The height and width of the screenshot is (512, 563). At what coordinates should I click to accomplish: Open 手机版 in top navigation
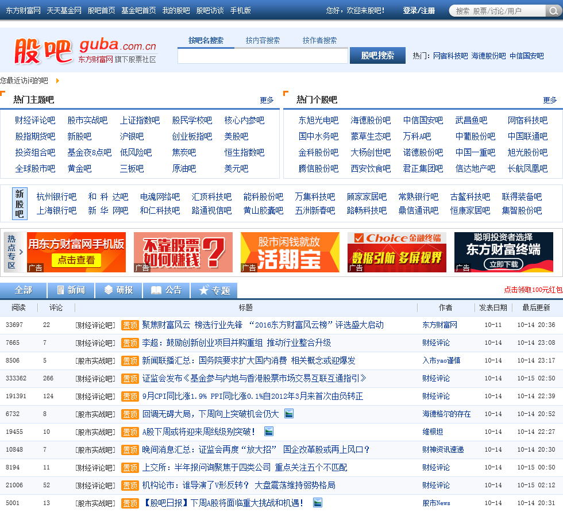pyautogui.click(x=240, y=10)
